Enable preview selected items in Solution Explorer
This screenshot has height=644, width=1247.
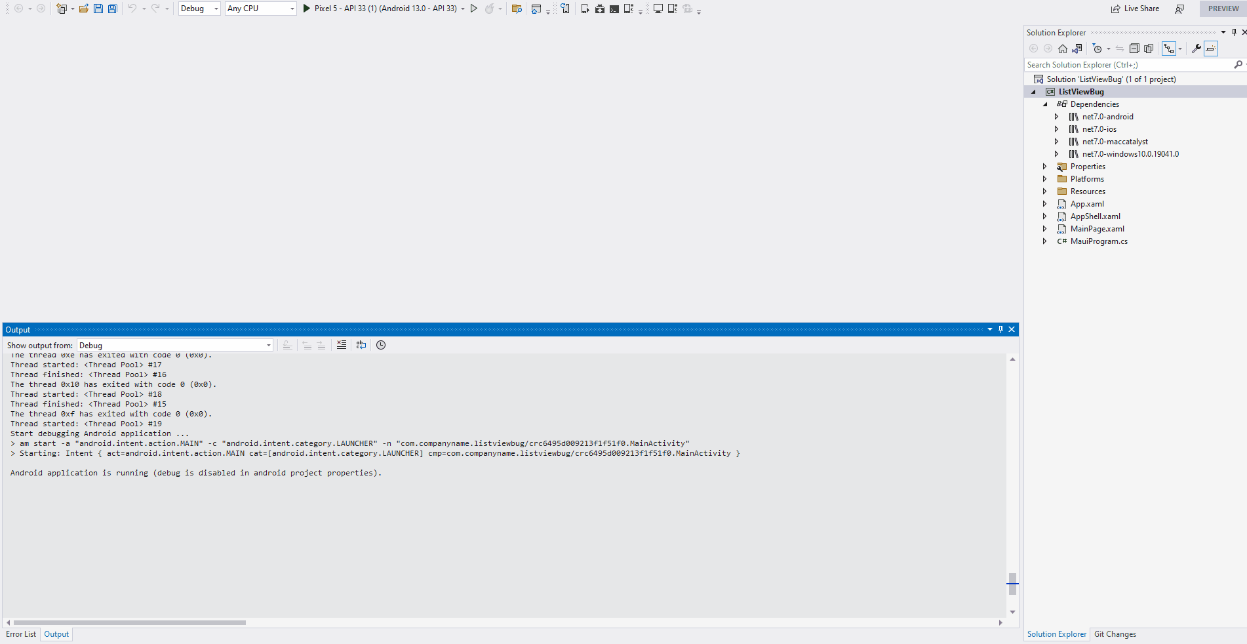click(1210, 48)
